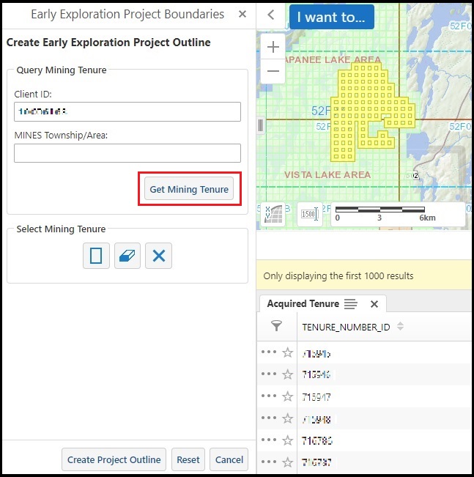Click the Create Project Outline button

pyautogui.click(x=114, y=459)
